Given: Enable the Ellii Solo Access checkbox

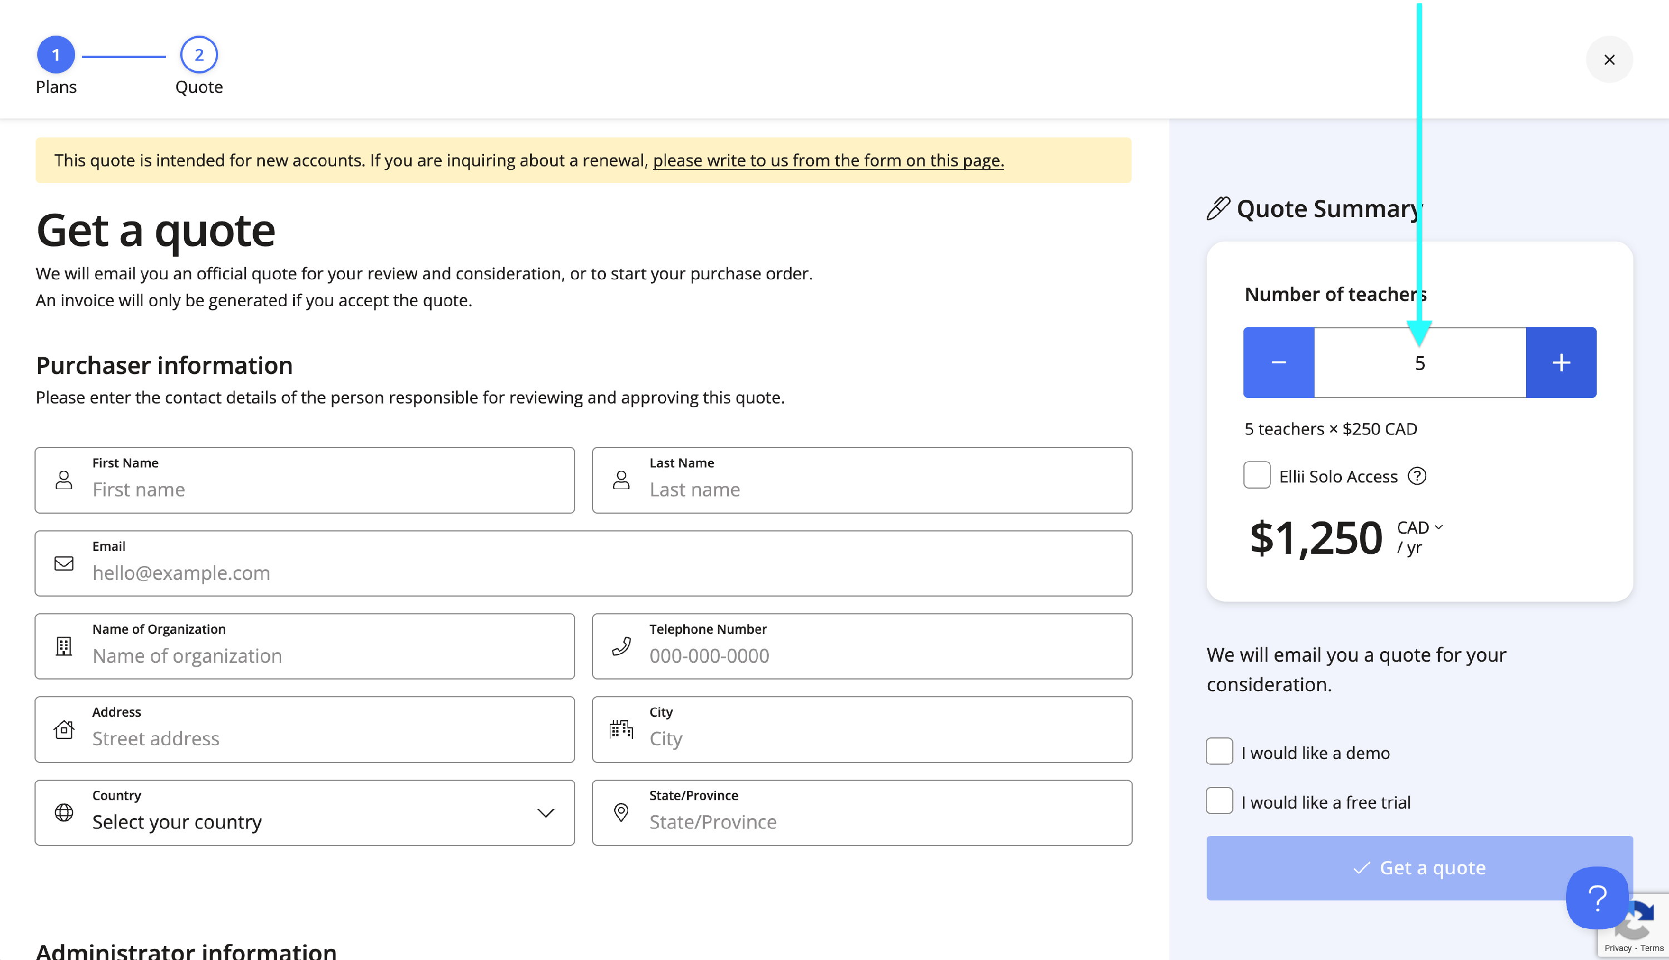Looking at the screenshot, I should (1257, 475).
